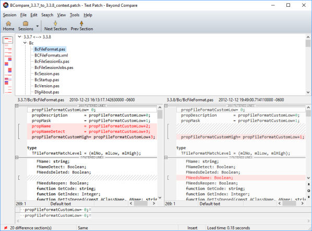Image resolution: width=312 pixels, height=231 pixels.
Task: Select BCFileFormats.xml in the tree
Action: coord(51,55)
